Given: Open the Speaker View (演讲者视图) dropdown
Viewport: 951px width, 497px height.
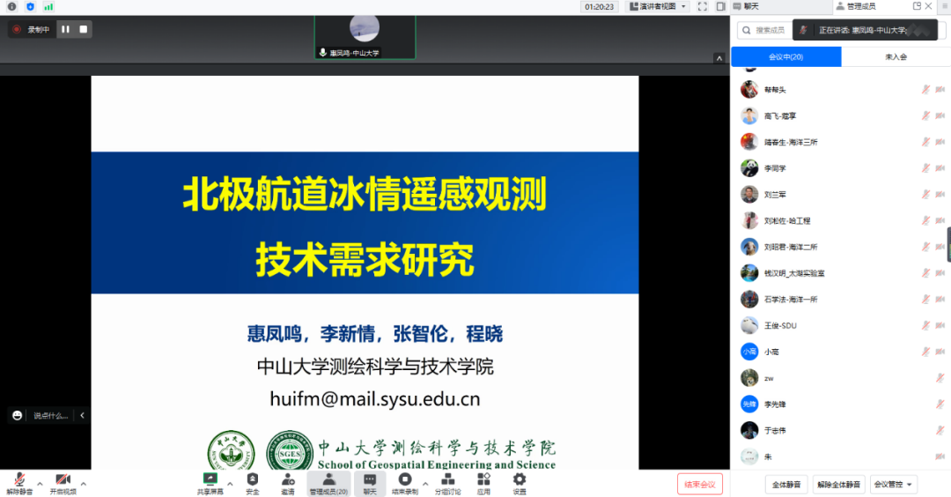Looking at the screenshot, I should [x=657, y=6].
